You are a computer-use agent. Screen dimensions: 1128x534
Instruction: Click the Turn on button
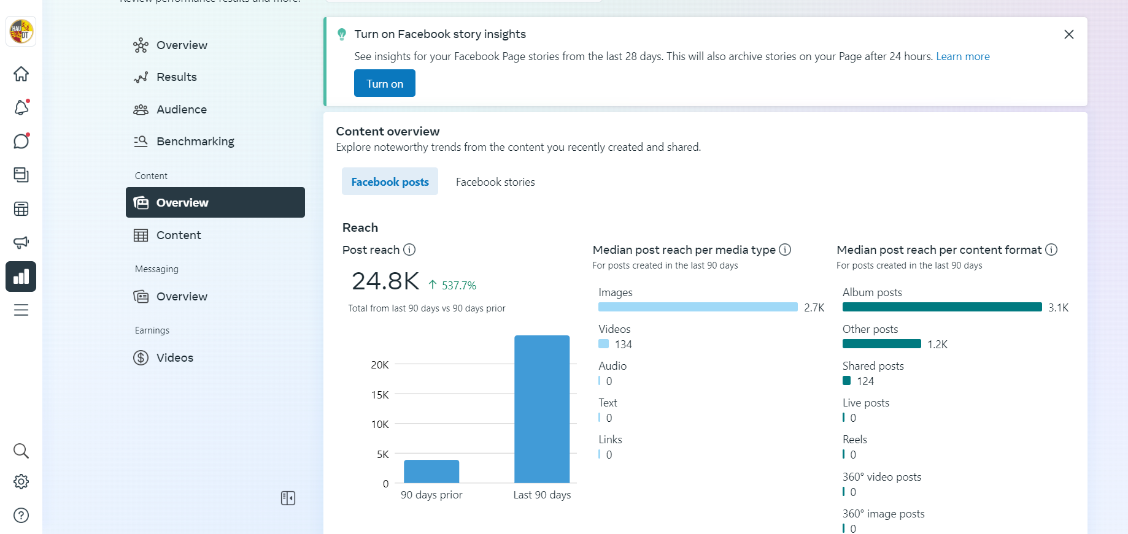click(x=385, y=83)
